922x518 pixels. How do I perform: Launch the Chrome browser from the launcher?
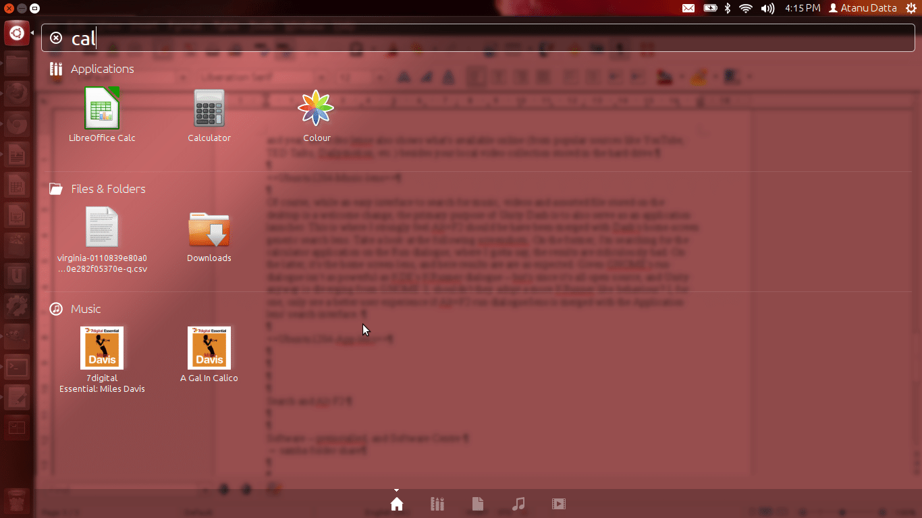(x=17, y=124)
